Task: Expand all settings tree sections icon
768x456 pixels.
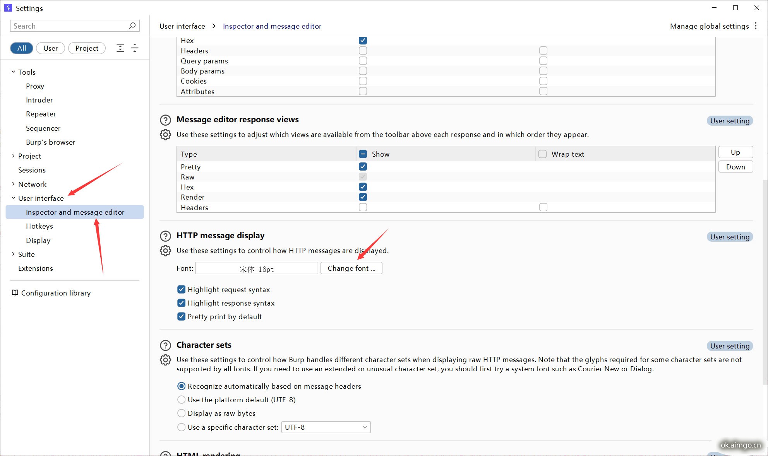Action: tap(120, 48)
